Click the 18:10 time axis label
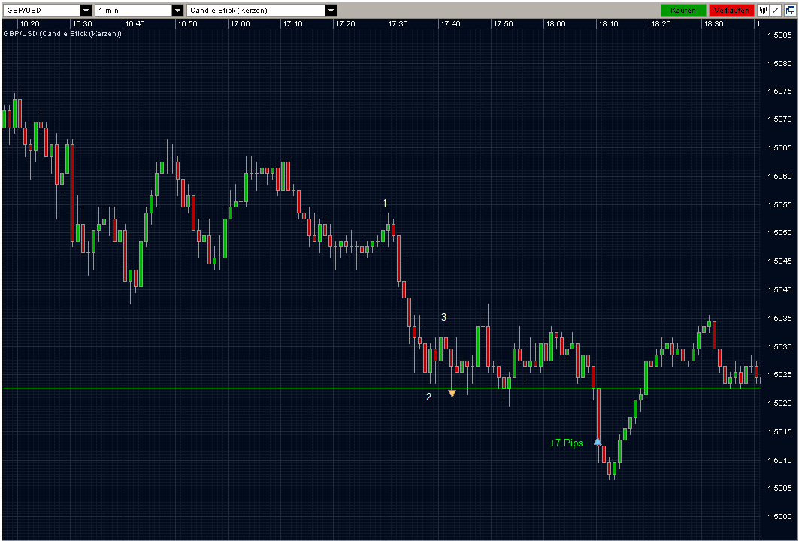Screen dimensions: 799x541 point(608,24)
